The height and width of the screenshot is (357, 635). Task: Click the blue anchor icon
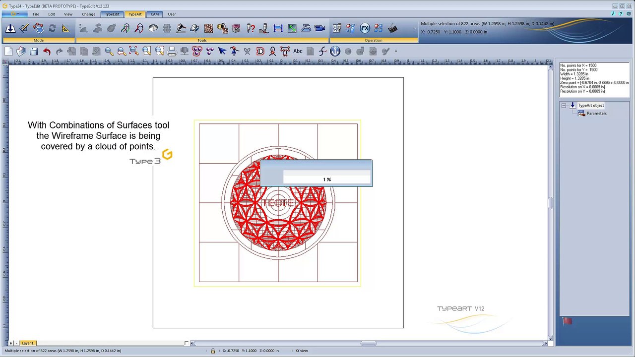pyautogui.click(x=335, y=51)
